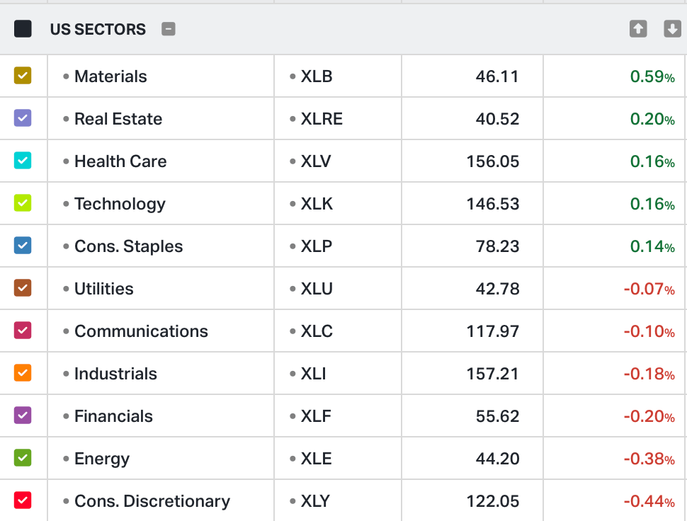Open the XLE ticker link
Image resolution: width=687 pixels, height=521 pixels.
(x=316, y=459)
